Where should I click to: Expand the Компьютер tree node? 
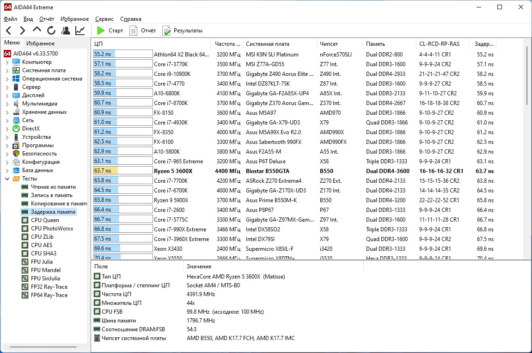click(x=7, y=62)
